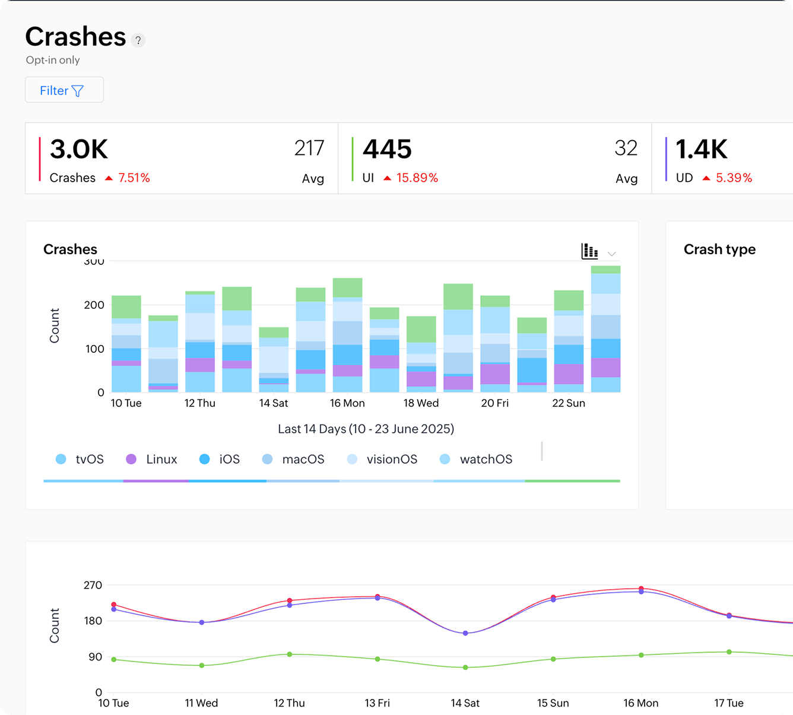Click the tvOS legend color dot
Viewport: 793px width, 715px height.
coord(61,458)
